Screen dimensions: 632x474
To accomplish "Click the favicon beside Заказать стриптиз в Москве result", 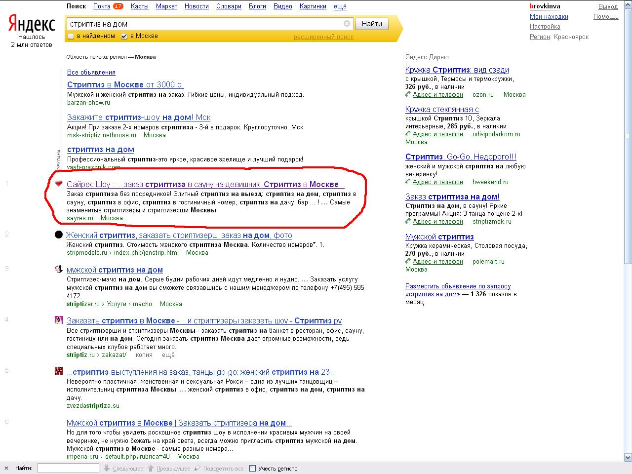I will pyautogui.click(x=59, y=319).
